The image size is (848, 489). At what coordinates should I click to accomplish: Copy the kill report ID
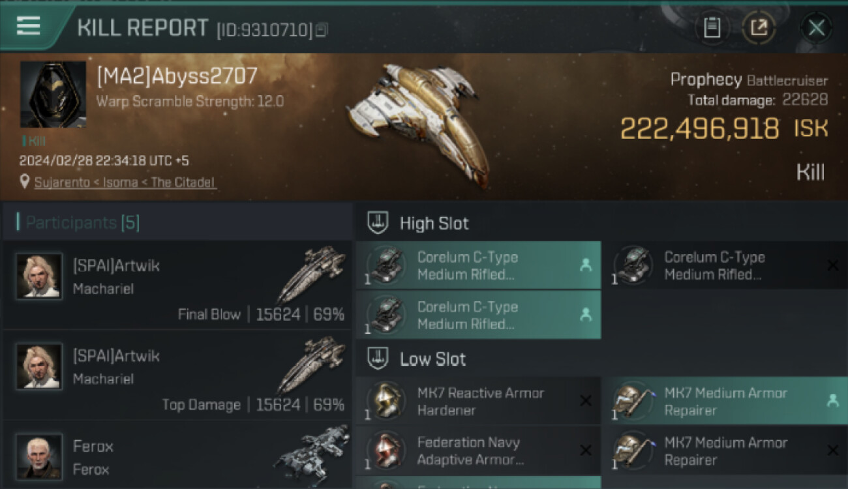pos(321,30)
